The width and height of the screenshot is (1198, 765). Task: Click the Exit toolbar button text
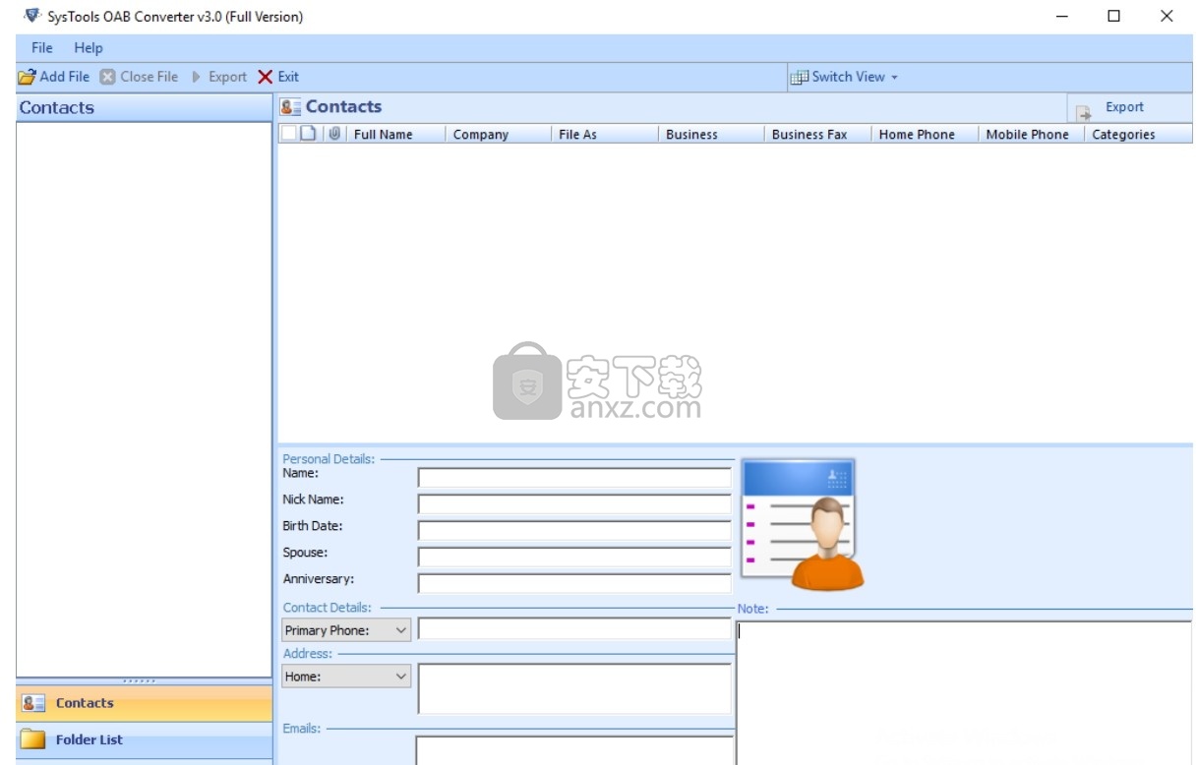(288, 77)
